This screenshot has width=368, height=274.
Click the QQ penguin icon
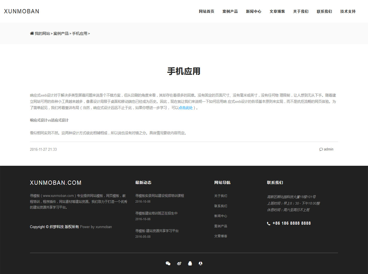[x=190, y=264]
